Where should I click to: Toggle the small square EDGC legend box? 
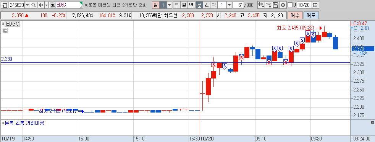tap(3, 24)
